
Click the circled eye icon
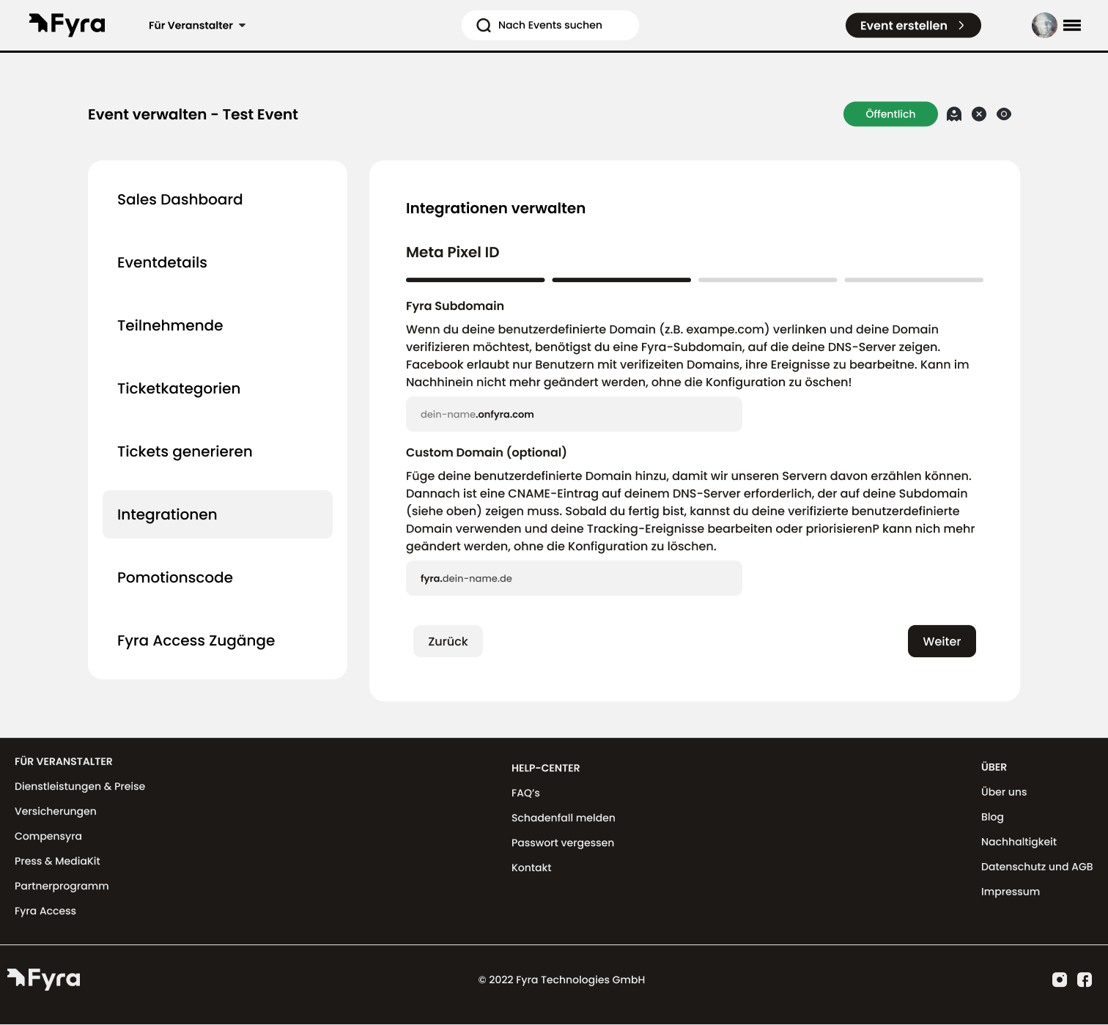coord(1004,114)
